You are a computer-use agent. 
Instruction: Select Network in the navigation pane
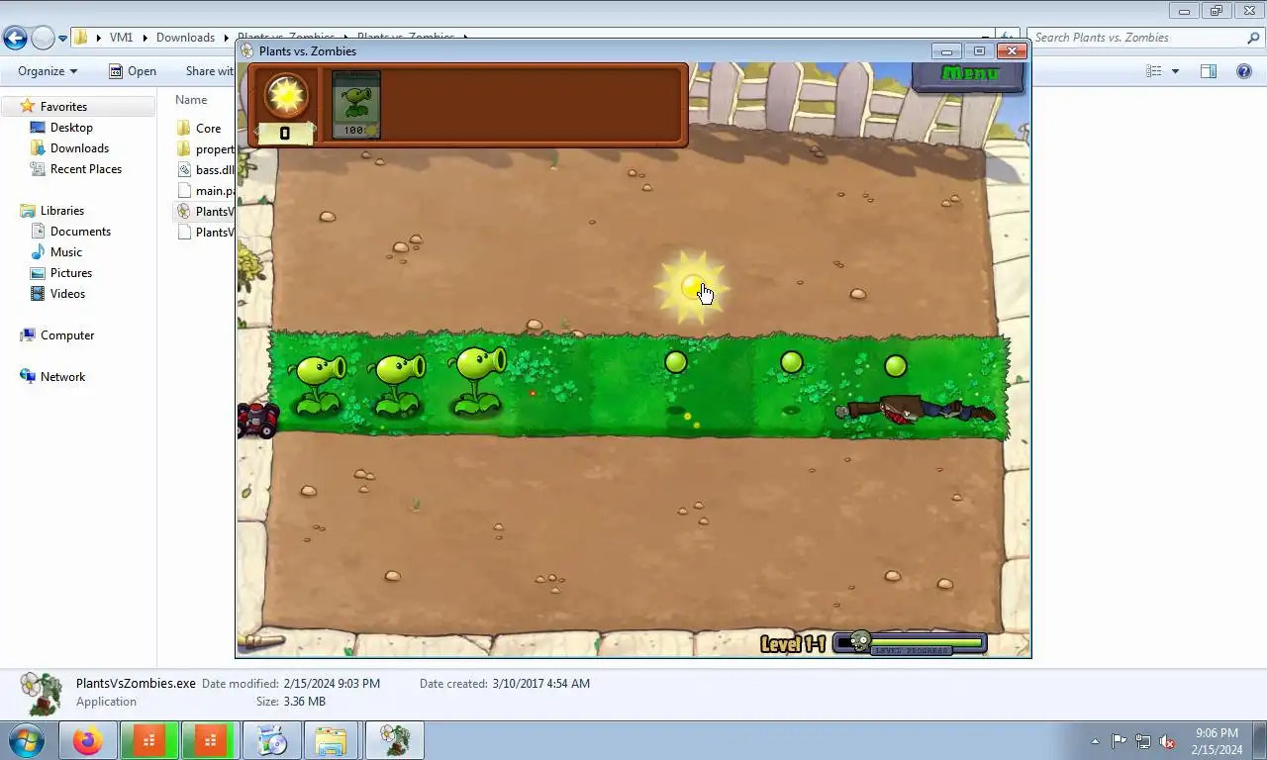pos(62,377)
